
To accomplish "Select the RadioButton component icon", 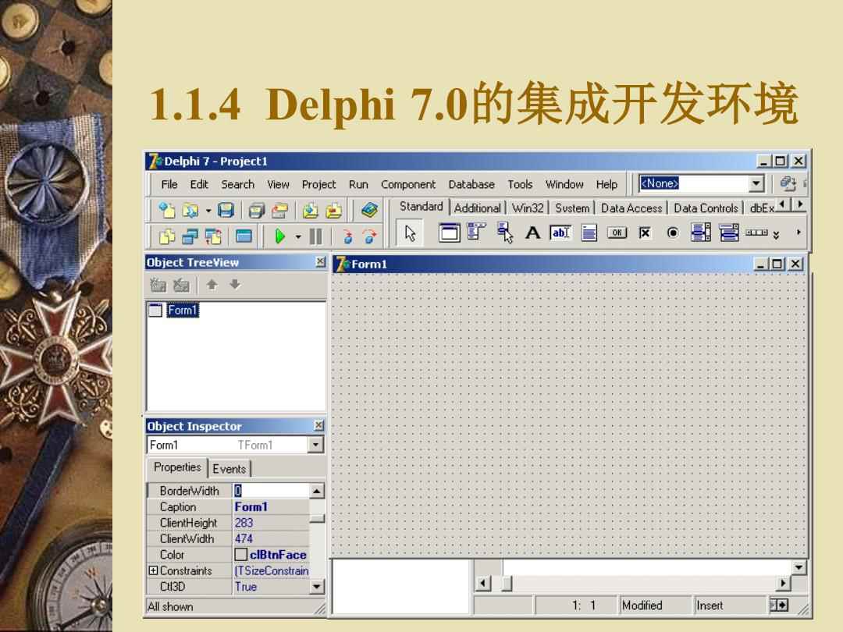I will [x=673, y=233].
